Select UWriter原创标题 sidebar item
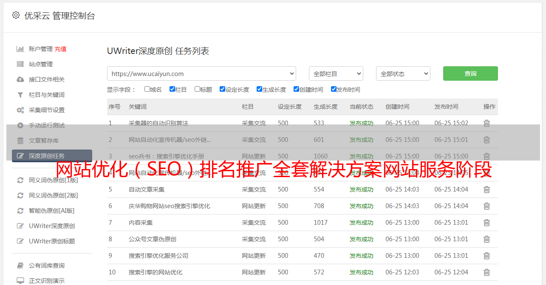Viewport: 546px width, 285px height. click(52, 241)
